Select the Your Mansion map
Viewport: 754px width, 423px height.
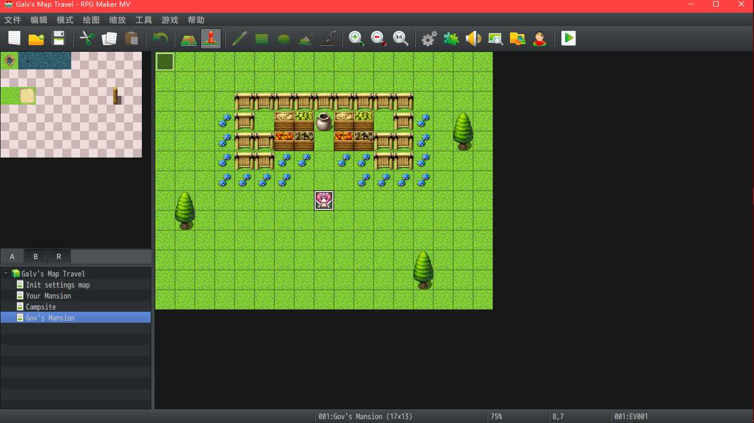click(x=49, y=296)
